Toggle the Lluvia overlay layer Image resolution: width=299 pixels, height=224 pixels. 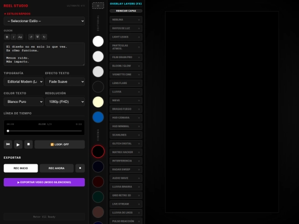pyautogui.click(x=126, y=92)
